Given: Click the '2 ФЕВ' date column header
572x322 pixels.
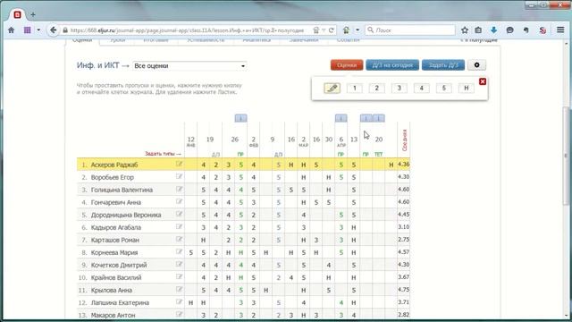Looking at the screenshot, I should pyautogui.click(x=254, y=141).
